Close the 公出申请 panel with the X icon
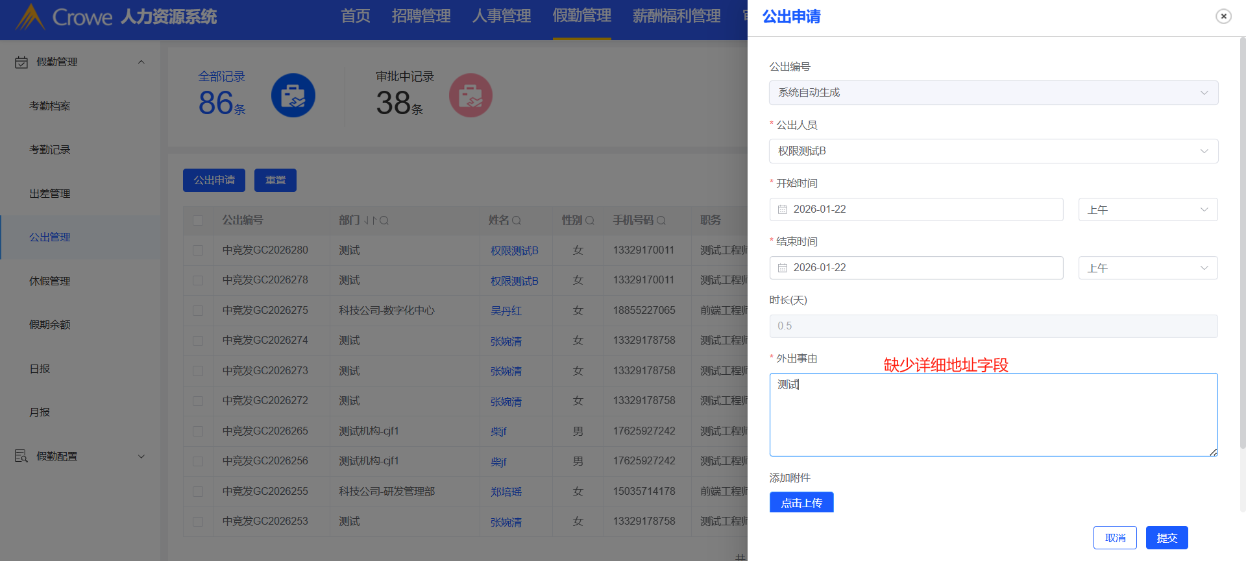The image size is (1246, 561). (x=1223, y=16)
